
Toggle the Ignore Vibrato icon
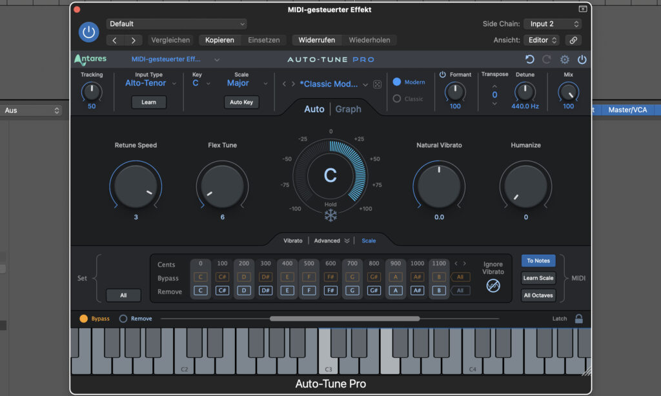[x=493, y=286]
